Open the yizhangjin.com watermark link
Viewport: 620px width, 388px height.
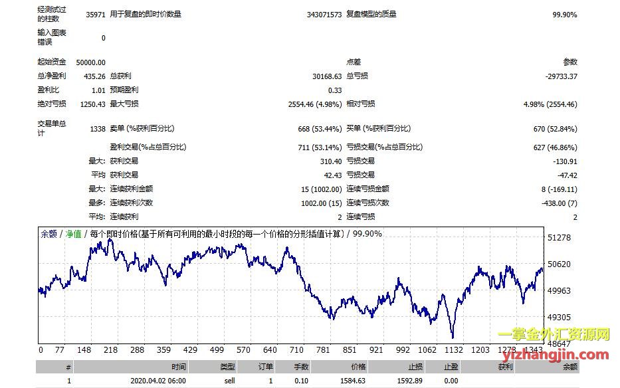pyautogui.click(x=554, y=350)
